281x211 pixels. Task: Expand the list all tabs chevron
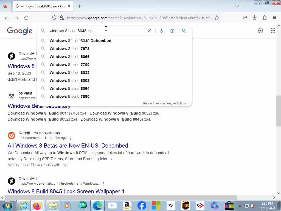click(x=237, y=6)
